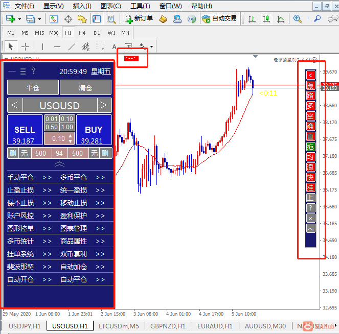Switch chart to candlestick mode
339x334 pixels.
(266, 19)
